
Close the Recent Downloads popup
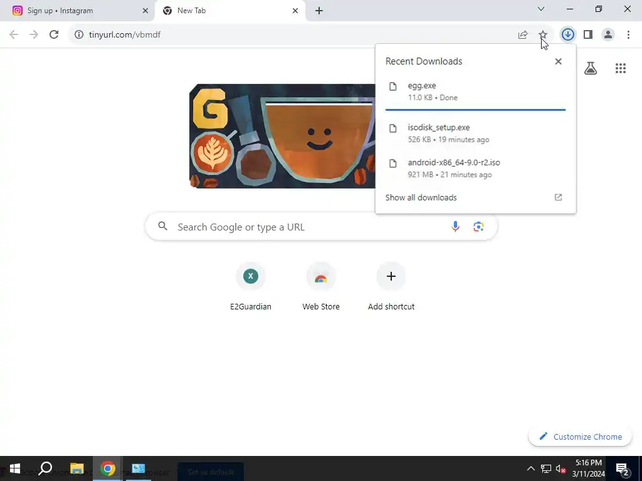[558, 61]
